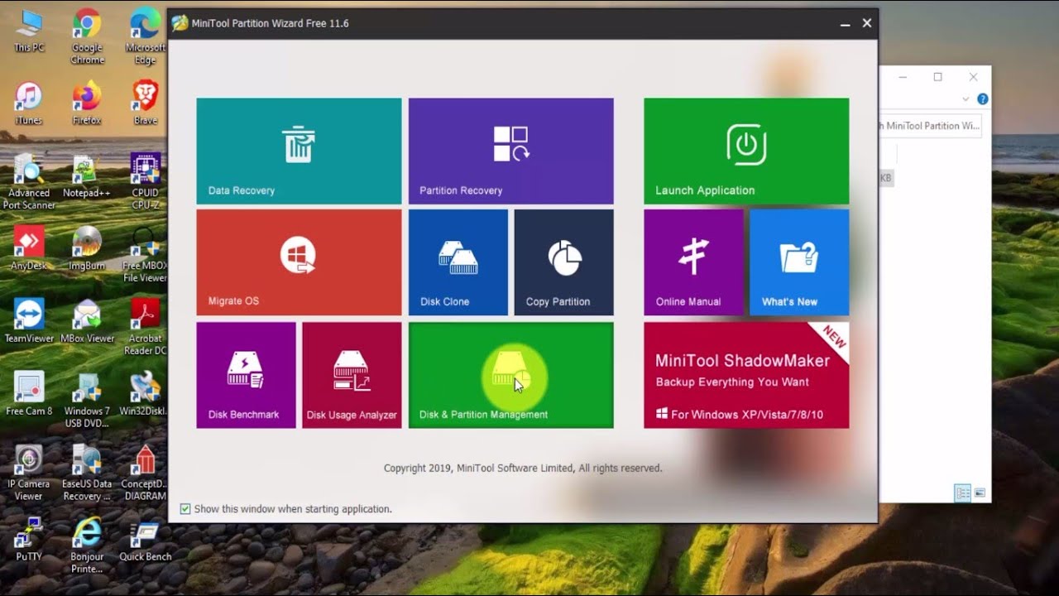The height and width of the screenshot is (596, 1059).
Task: Open Win32DiskImager desktop shortcut
Action: tap(146, 394)
